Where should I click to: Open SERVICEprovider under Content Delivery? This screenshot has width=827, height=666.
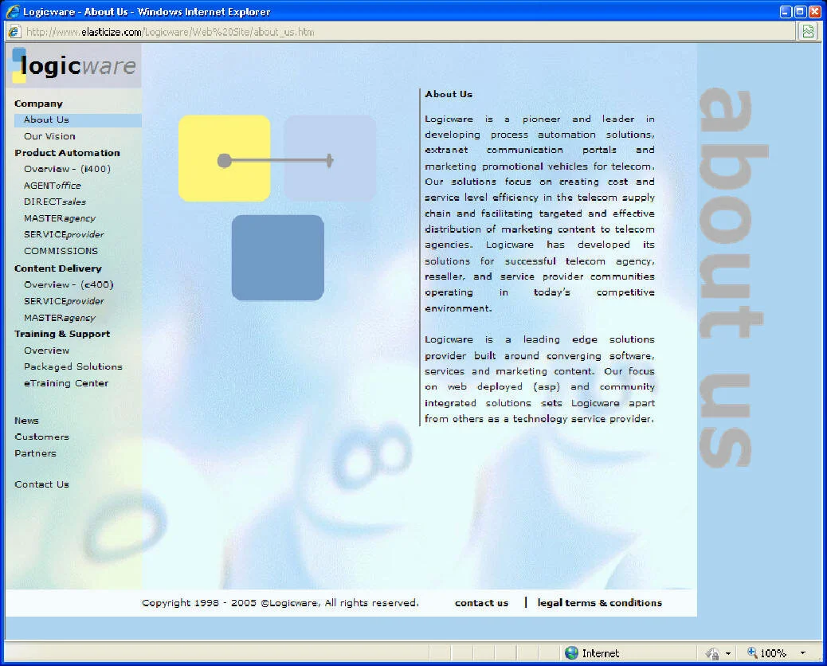point(64,300)
